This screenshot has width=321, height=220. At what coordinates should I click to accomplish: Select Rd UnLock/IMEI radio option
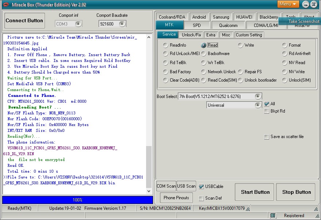point(181,54)
